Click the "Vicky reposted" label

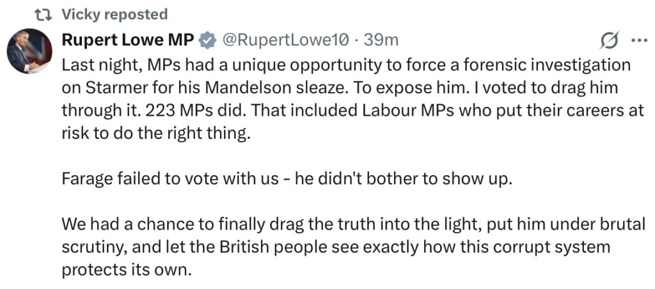[115, 14]
